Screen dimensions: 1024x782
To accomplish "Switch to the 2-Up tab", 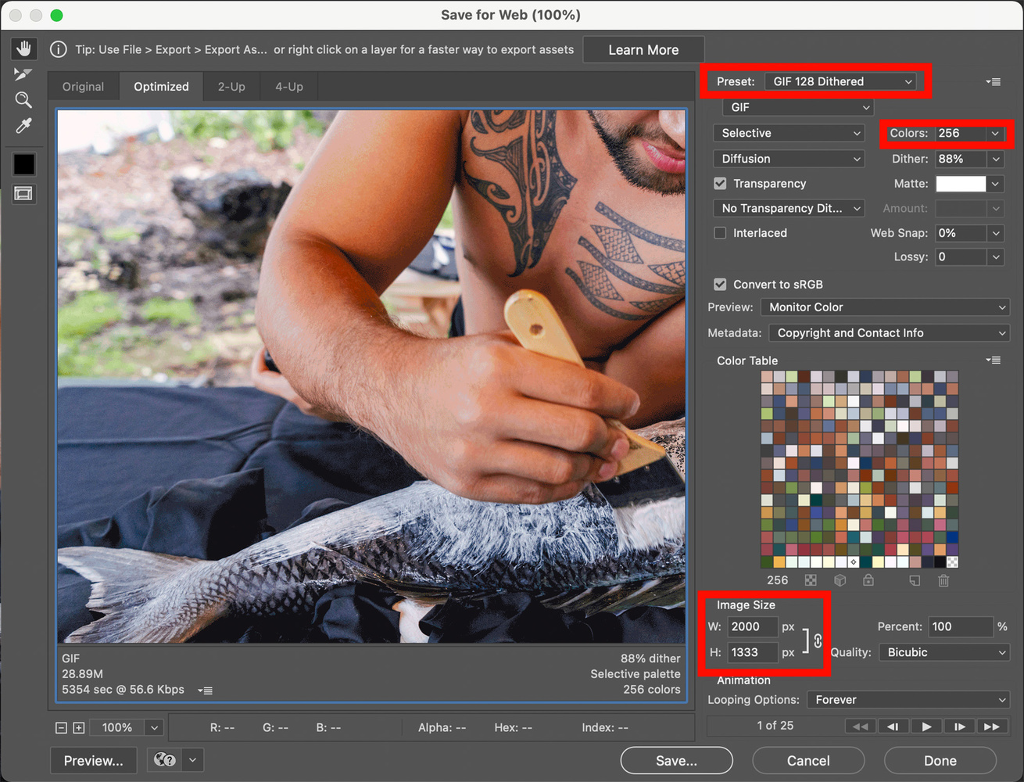I will point(231,87).
